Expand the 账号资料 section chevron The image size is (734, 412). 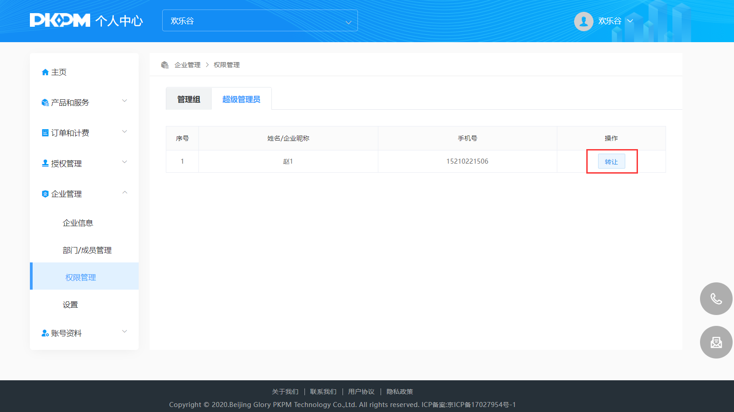pos(125,332)
